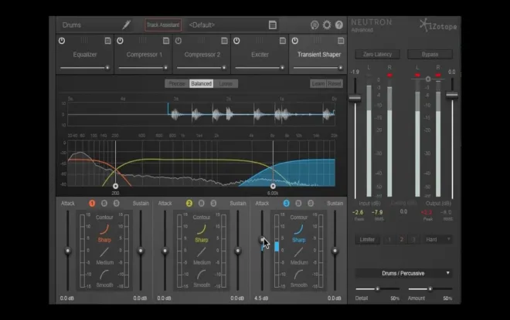This screenshot has width=510, height=320.
Task: Open the Transient Shaper module preset icon
Action: [341, 41]
